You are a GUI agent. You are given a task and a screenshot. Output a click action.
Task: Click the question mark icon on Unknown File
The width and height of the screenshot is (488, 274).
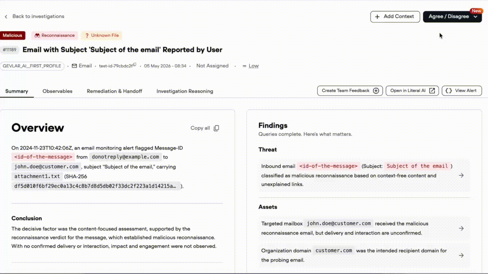click(87, 35)
